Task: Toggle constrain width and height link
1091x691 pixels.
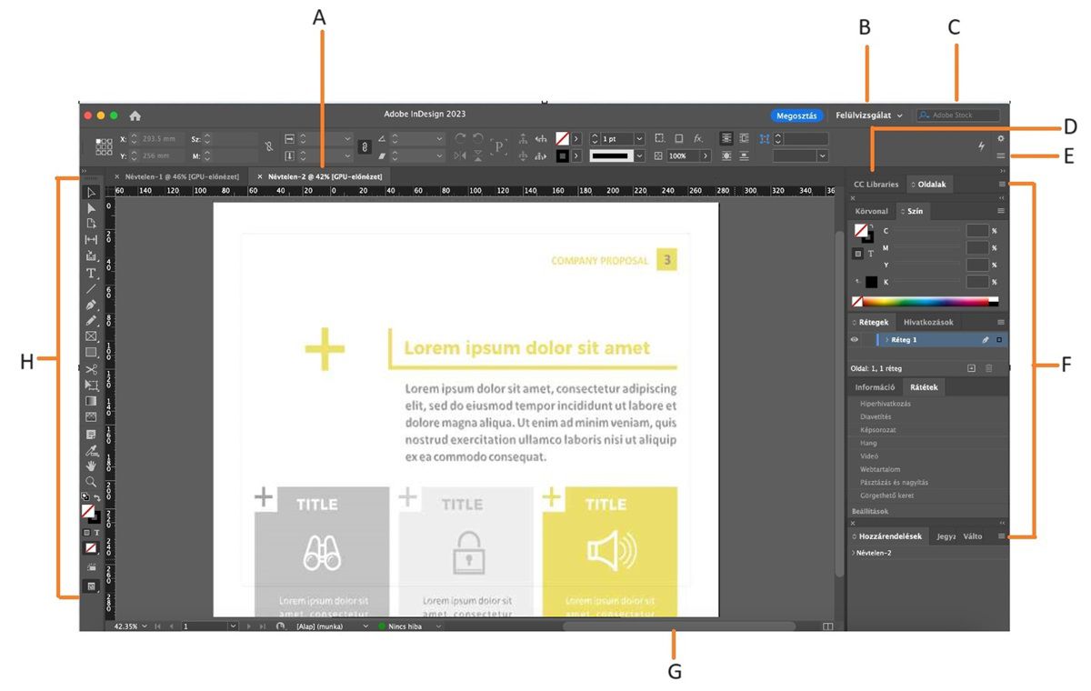Action: point(268,146)
